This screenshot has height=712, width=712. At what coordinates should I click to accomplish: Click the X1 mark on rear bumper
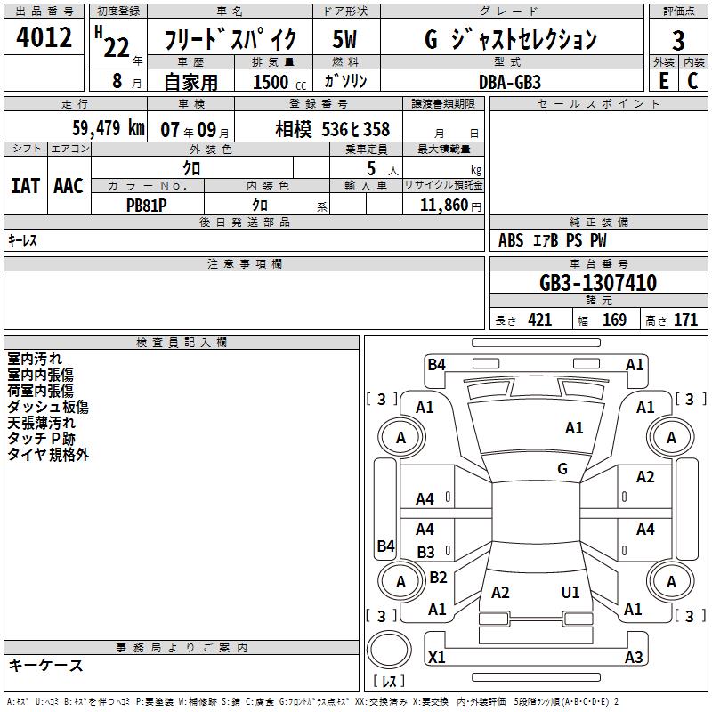437,658
